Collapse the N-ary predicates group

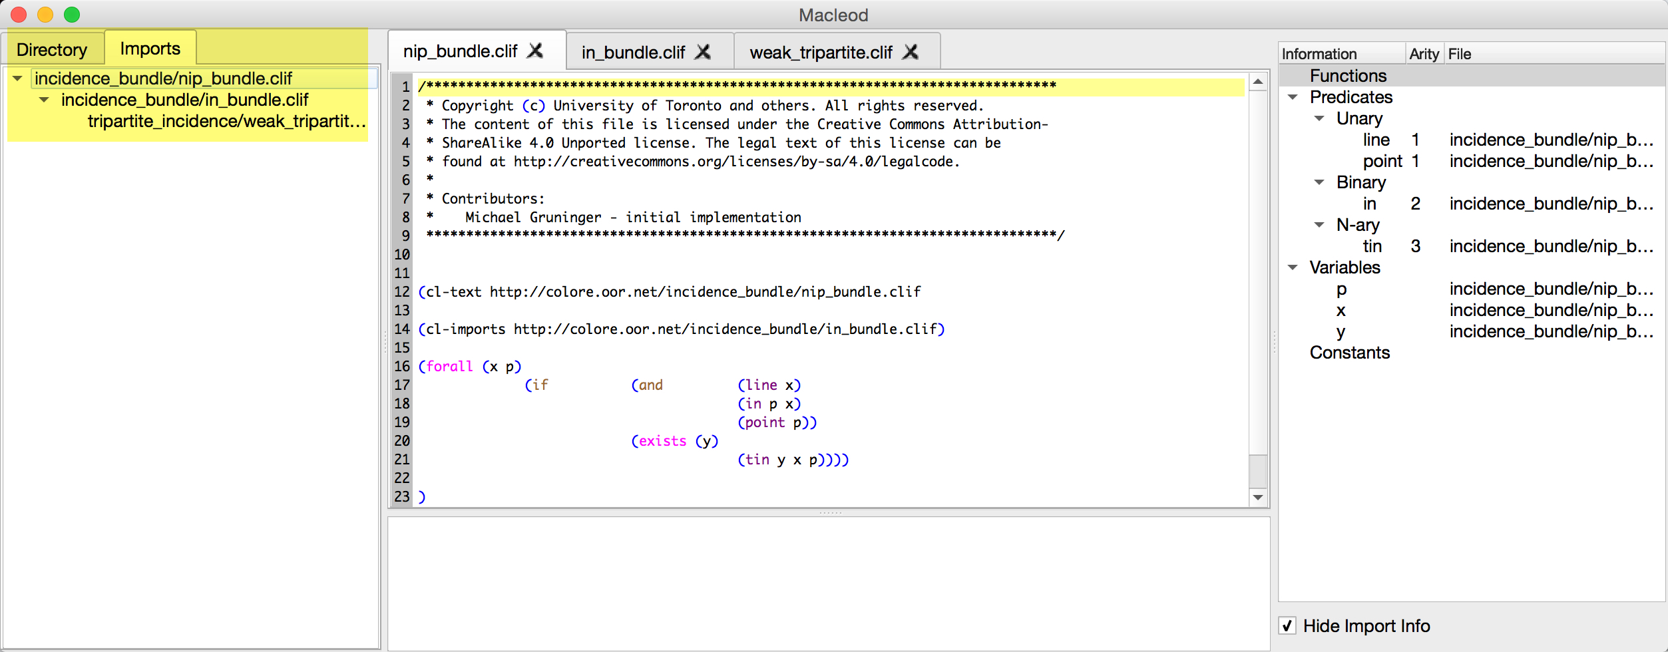pos(1319,225)
